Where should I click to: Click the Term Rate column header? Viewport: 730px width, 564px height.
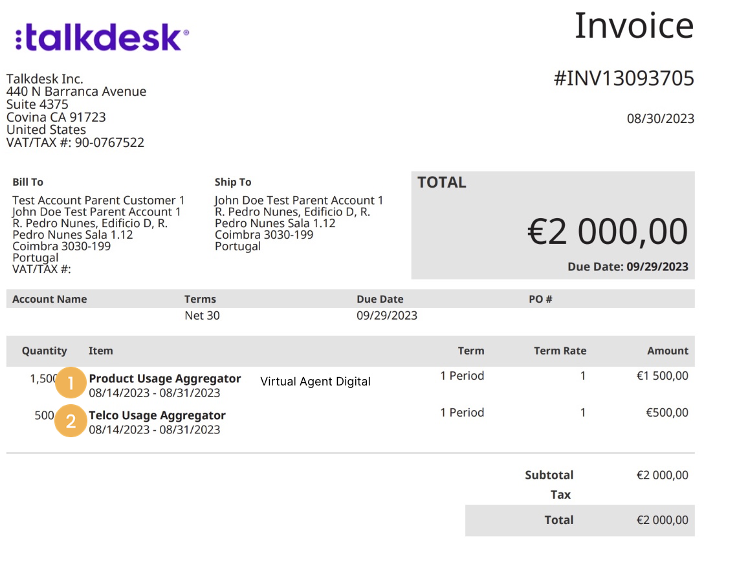pyautogui.click(x=560, y=351)
